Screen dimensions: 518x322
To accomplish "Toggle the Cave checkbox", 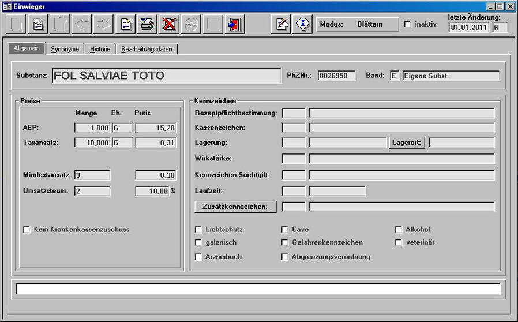I will [x=285, y=230].
